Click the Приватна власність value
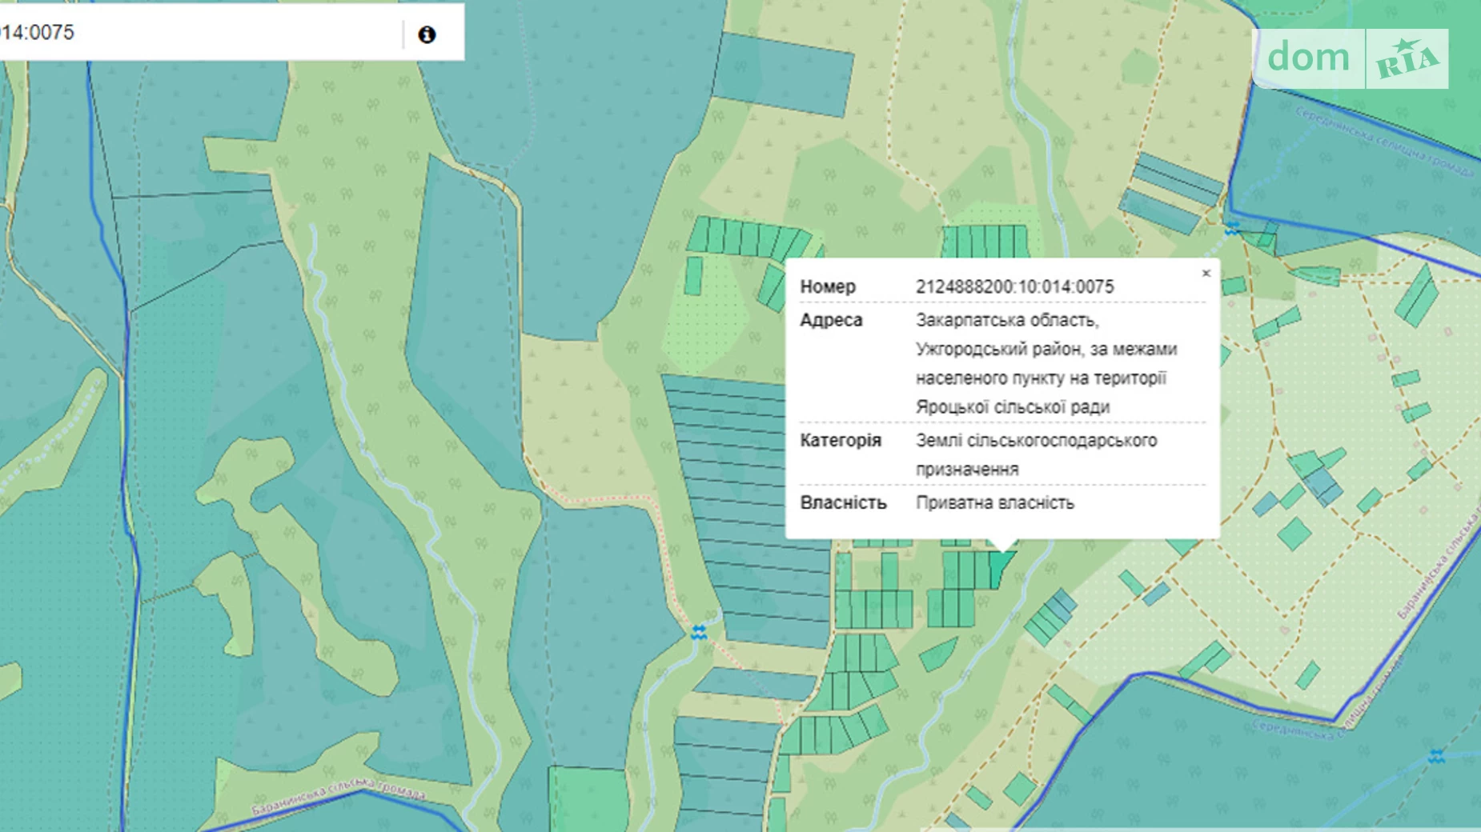Screen dimensions: 1481x832 pyautogui.click(x=995, y=502)
